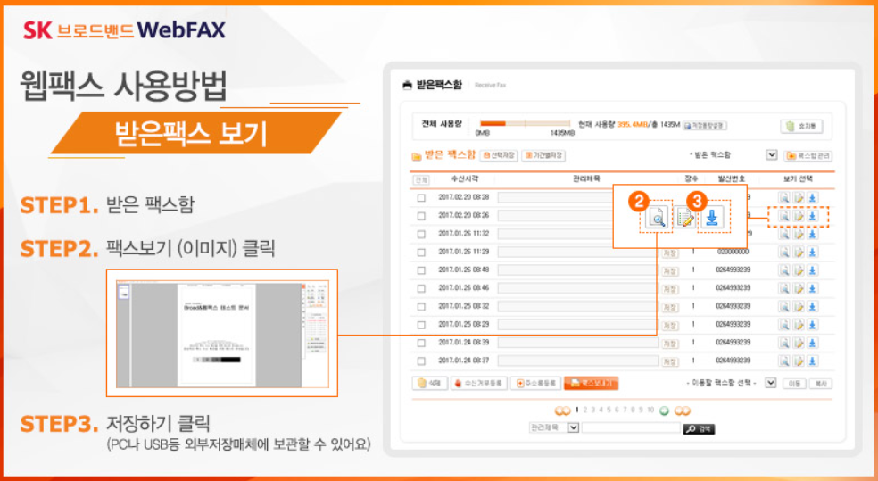Viewport: 878px width, 481px height.
Task: View fax image for 2017.01.26 08:48 row
Action: click(784, 270)
